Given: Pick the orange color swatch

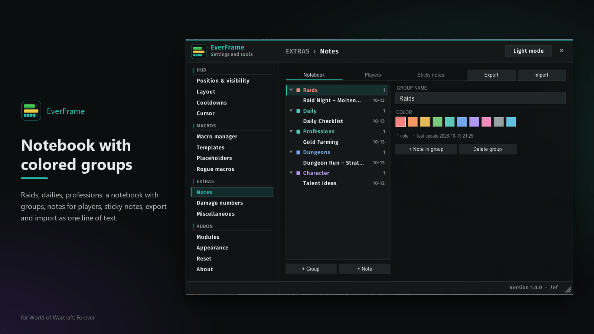Looking at the screenshot, I should point(413,122).
